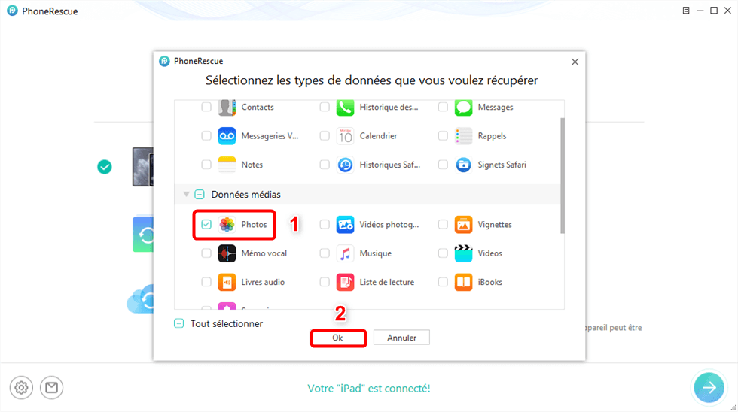
Task: Click the Safari history clock icon
Action: 345,165
